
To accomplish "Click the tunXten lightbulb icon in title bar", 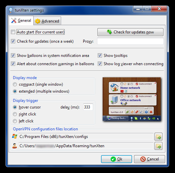I will 11,10.
